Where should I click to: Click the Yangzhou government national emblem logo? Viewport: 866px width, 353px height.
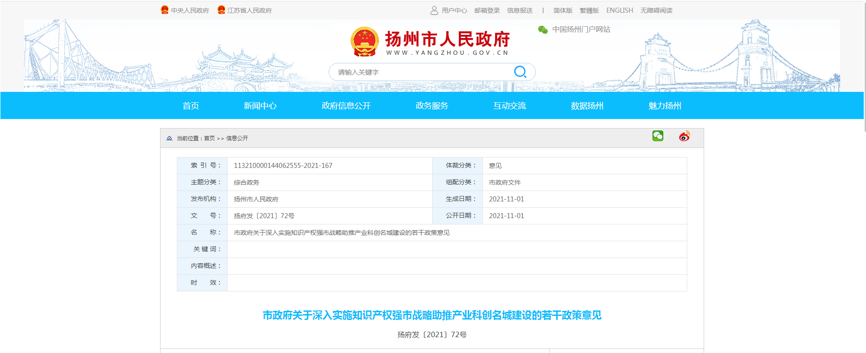pyautogui.click(x=365, y=42)
